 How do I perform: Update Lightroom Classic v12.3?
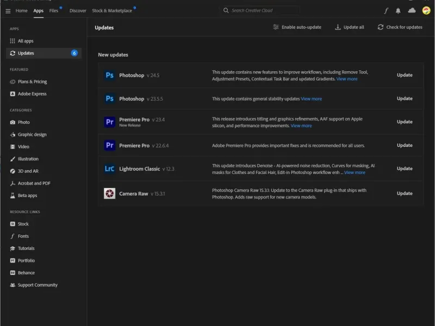(405, 168)
